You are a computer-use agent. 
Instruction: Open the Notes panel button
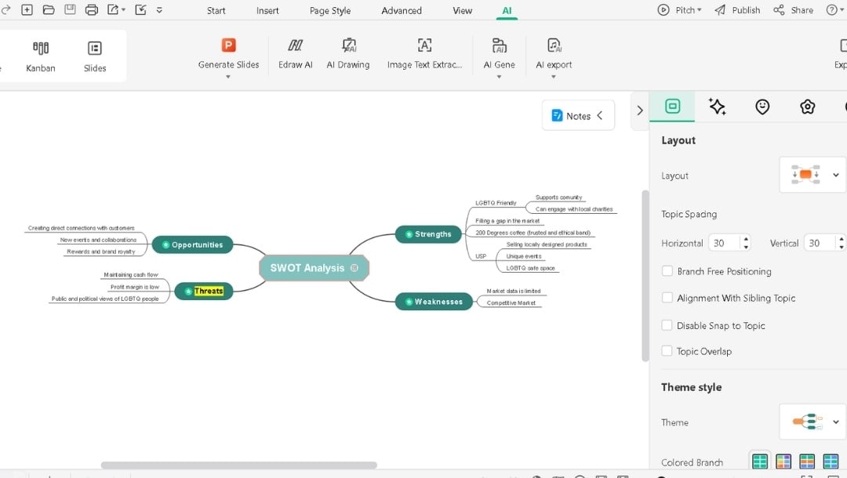(x=578, y=115)
